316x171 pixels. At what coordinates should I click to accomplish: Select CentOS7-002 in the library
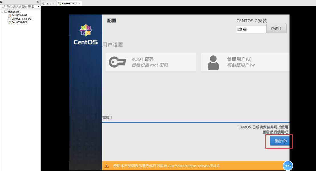[x=19, y=22]
